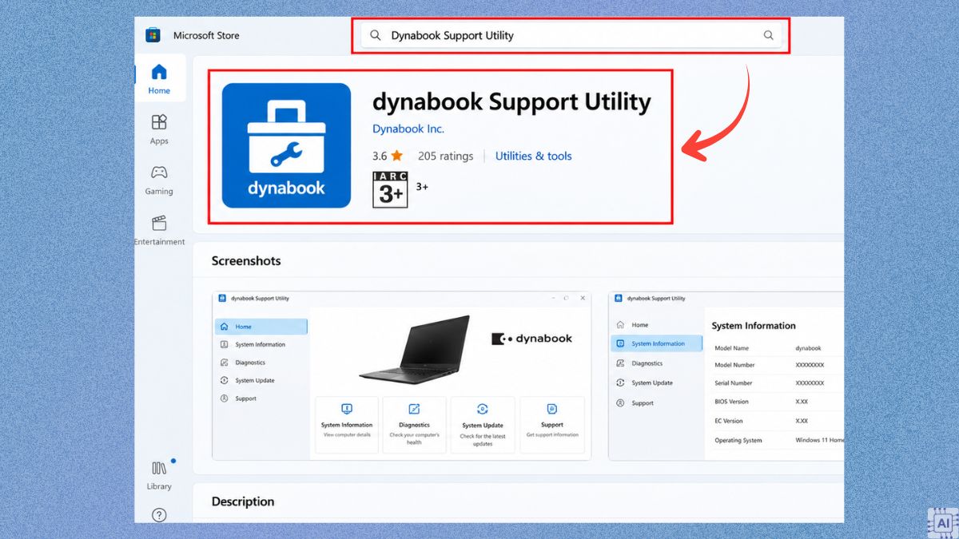Image resolution: width=959 pixels, height=539 pixels.
Task: Select System Information in second screenshot's sidebar
Action: (x=656, y=343)
